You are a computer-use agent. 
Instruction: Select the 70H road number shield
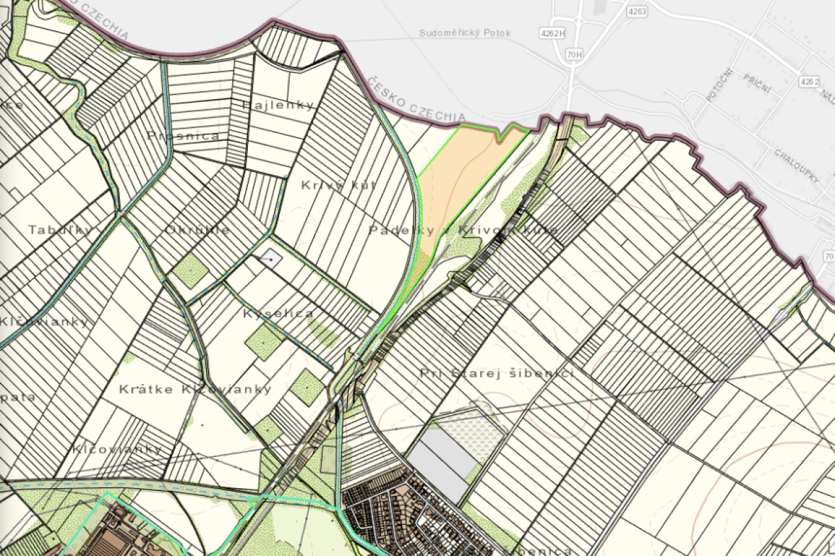(574, 55)
